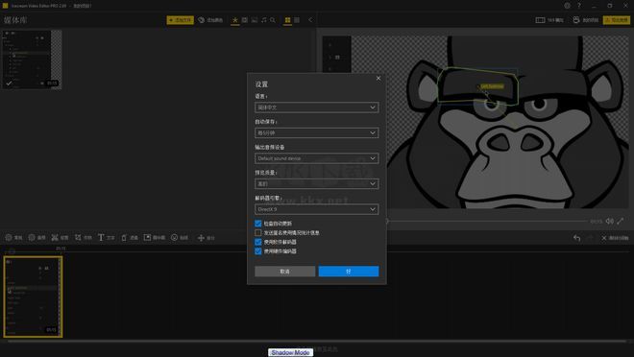Open the auto-save interval dropdown
Screen dimensions: 634x357
tap(317, 132)
